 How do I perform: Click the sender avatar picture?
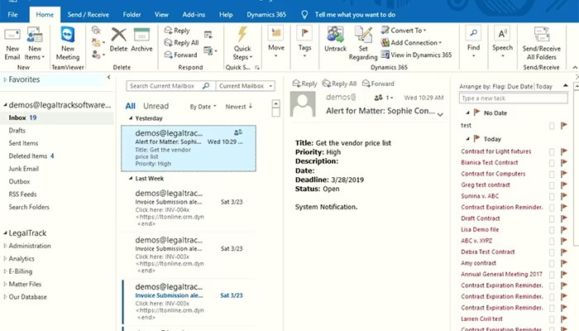(x=303, y=103)
